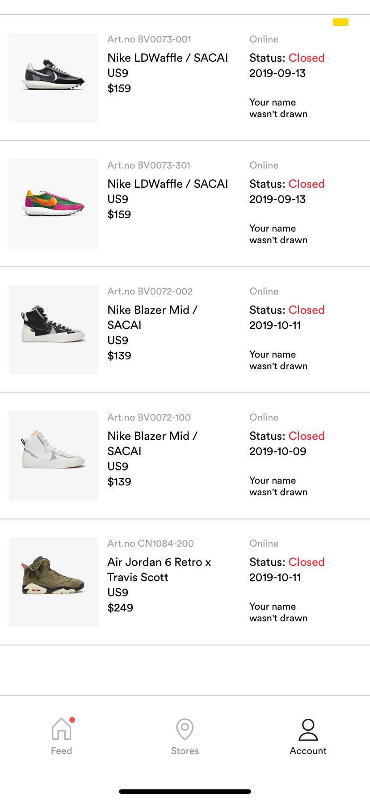Viewport: 370px width, 801px height.
Task: Open the green and pink LDWaffle thumbnail
Action: (54, 204)
